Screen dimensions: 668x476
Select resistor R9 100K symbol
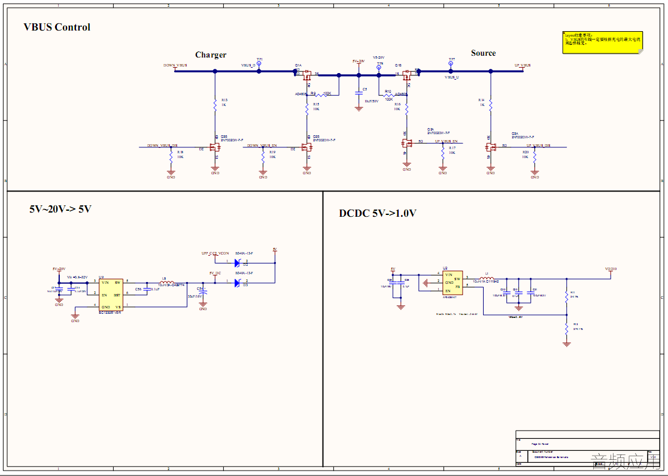(x=323, y=95)
